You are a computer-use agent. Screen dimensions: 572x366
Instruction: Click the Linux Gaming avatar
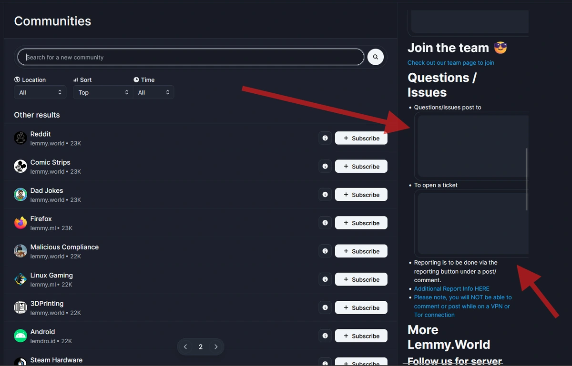pos(20,279)
